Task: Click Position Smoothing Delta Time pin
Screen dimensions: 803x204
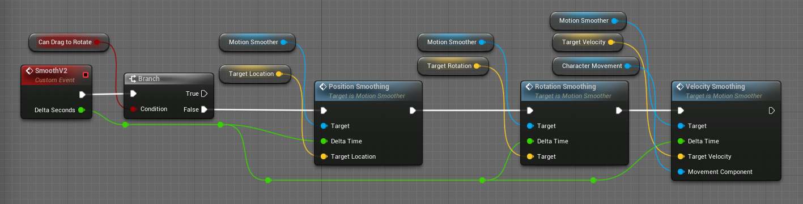Action: point(324,141)
